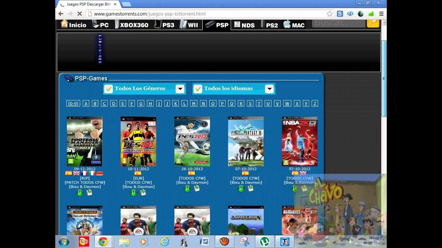Click the Tales of the World cover
The image size is (442, 248).
point(85,220)
